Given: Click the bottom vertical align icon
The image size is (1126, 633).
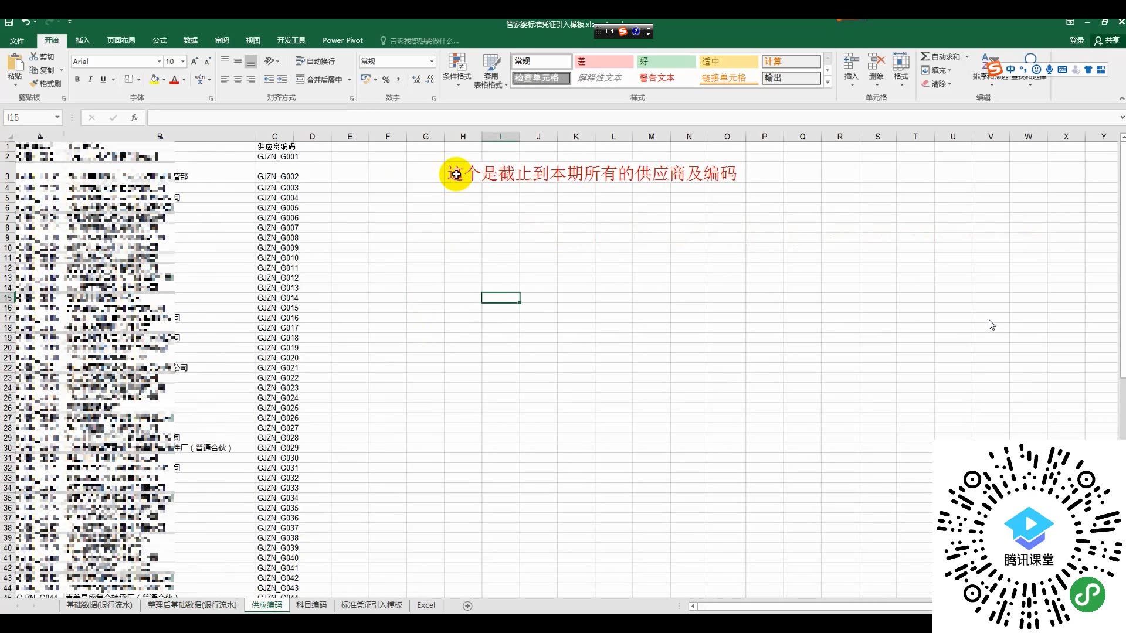Looking at the screenshot, I should [251, 61].
